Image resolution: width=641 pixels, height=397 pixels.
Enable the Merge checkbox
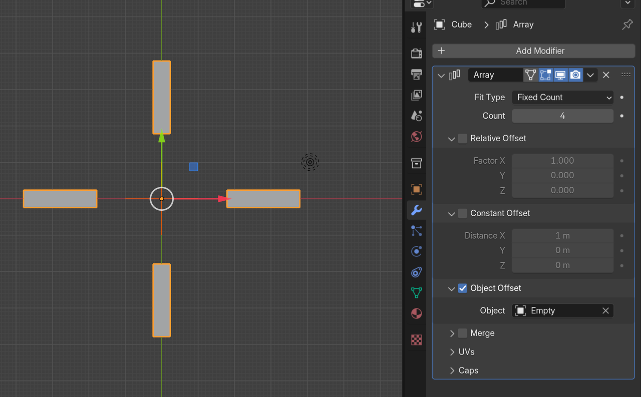pos(463,333)
